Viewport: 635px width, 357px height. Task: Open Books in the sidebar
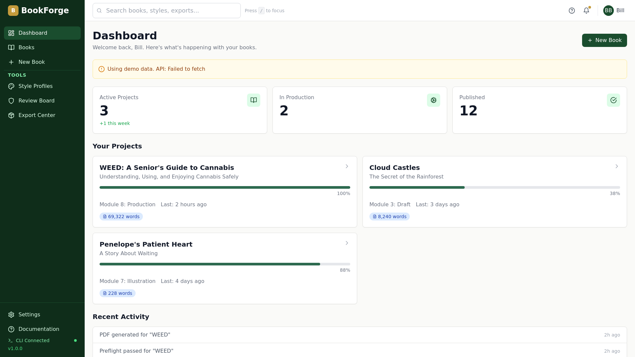tap(42, 48)
